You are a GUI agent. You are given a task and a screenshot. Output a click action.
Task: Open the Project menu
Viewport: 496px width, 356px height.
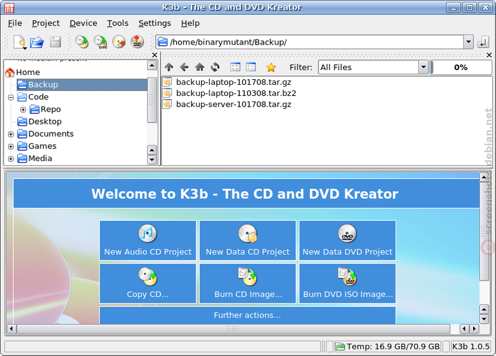coord(45,24)
